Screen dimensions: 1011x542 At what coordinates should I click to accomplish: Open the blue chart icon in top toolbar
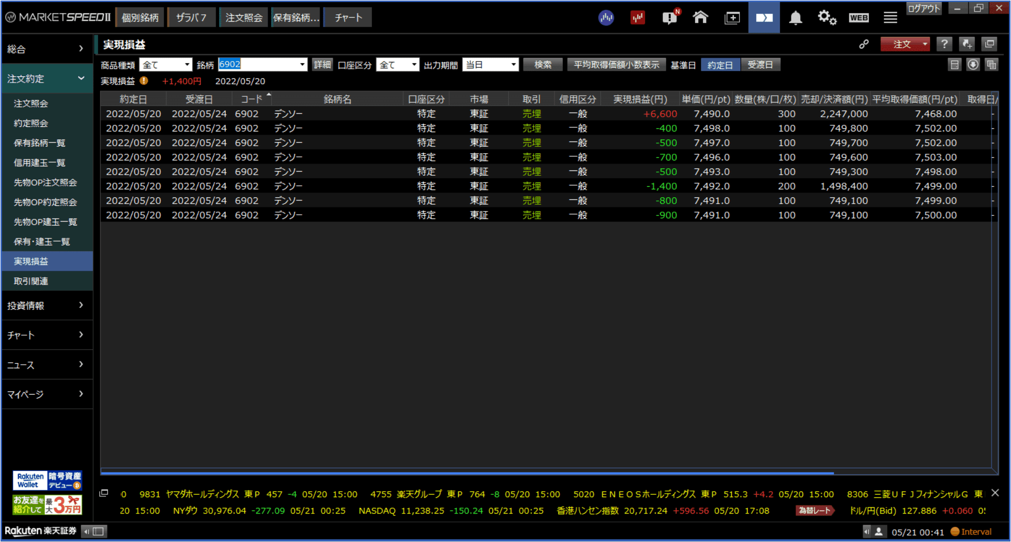tap(606, 18)
